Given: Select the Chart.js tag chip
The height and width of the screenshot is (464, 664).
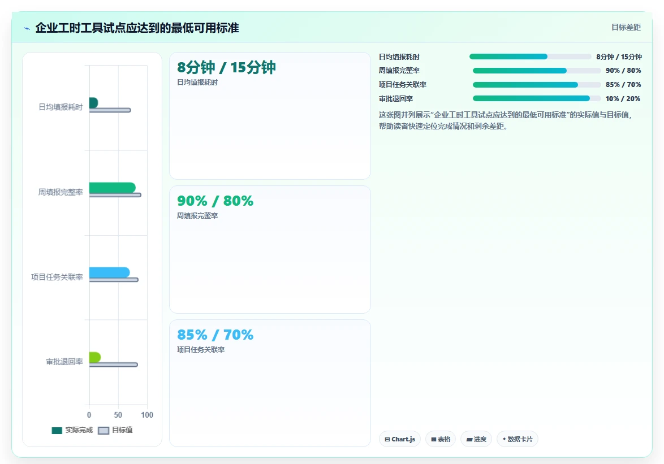Looking at the screenshot, I should coord(400,439).
